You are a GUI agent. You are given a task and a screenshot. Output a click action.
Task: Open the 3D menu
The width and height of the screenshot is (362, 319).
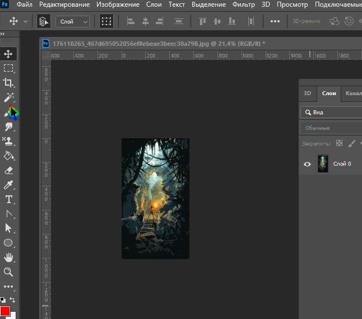tap(266, 4)
